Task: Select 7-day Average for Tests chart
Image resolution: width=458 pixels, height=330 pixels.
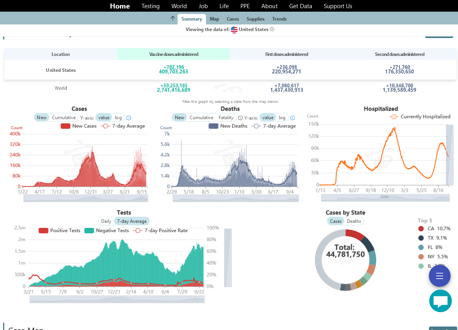Action: 132,221
